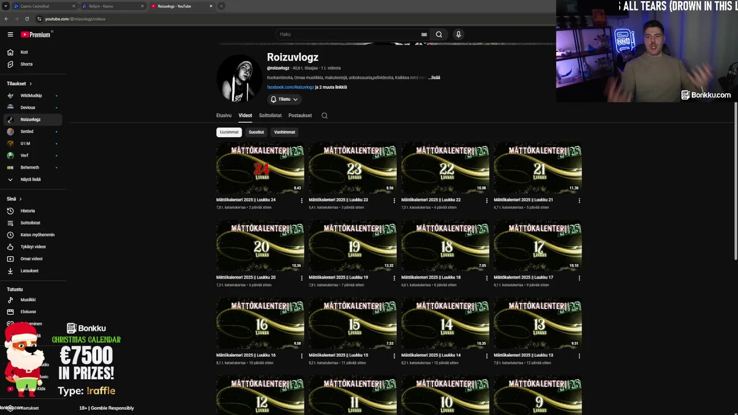The width and height of the screenshot is (738, 415).
Task: Open Settled subscription channel
Action: click(x=33, y=131)
